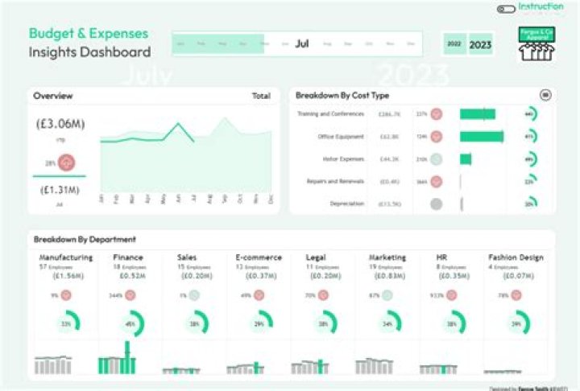Select Jul on the month slider
The image size is (580, 391).
pos(302,43)
